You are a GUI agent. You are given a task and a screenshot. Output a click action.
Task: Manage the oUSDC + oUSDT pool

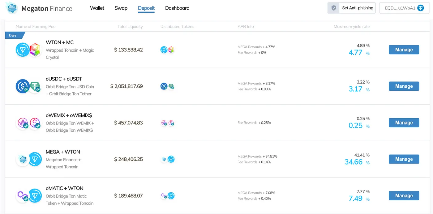[404, 86]
